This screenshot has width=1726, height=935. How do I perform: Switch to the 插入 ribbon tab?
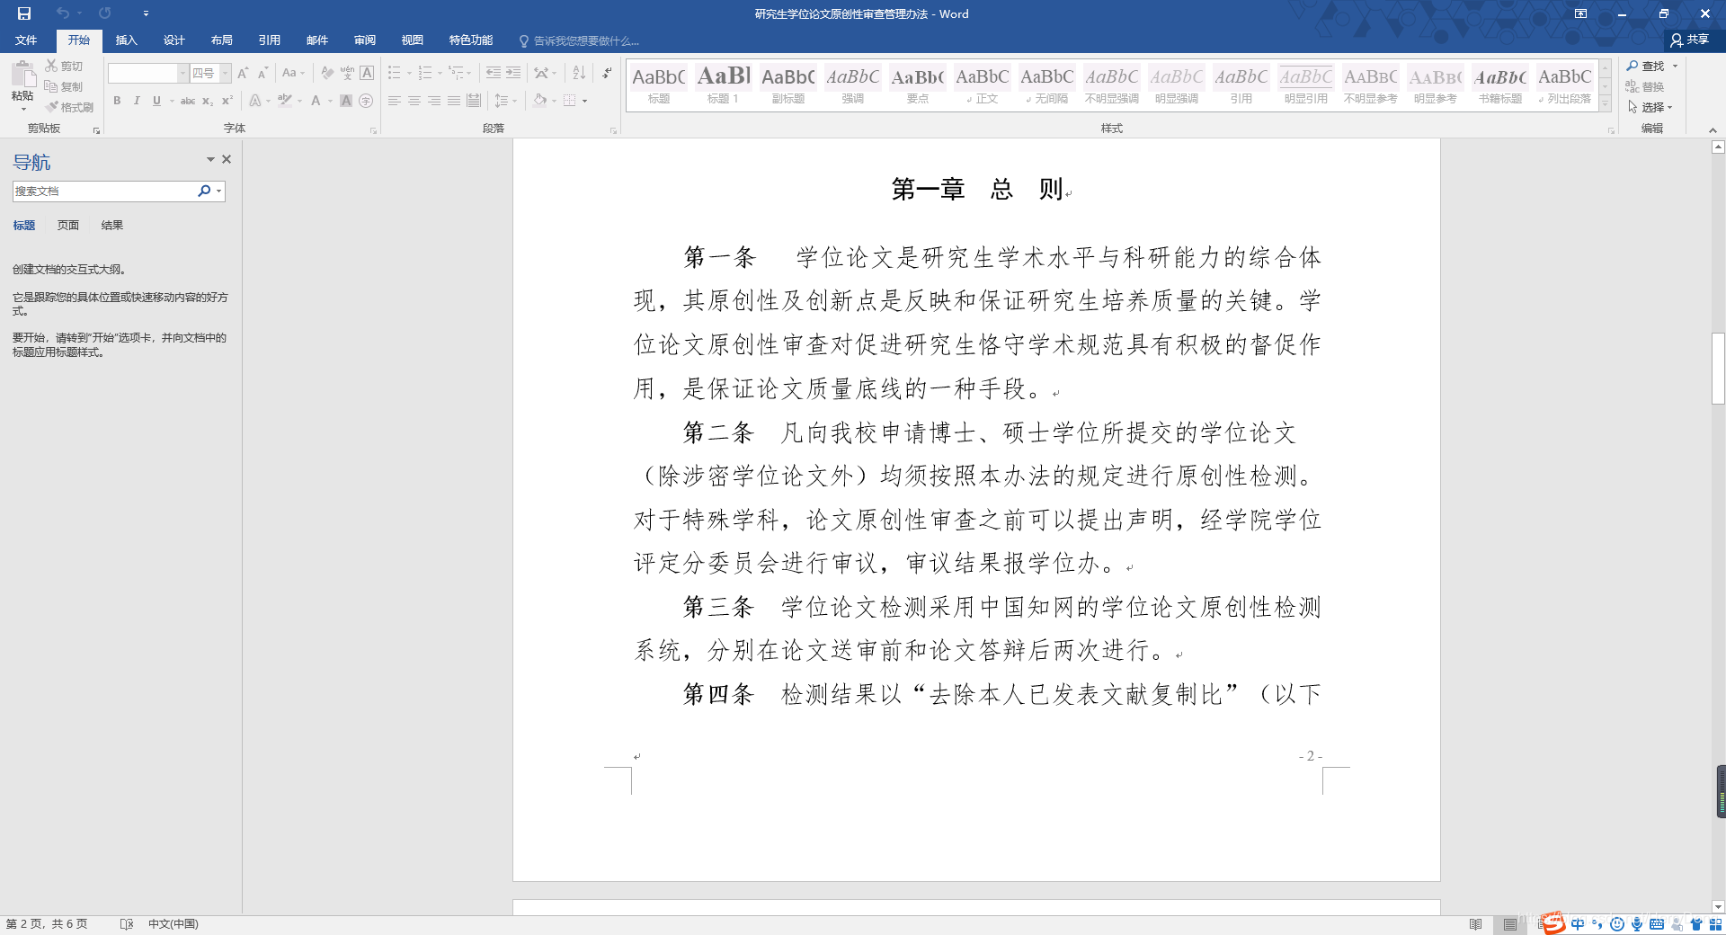126,40
